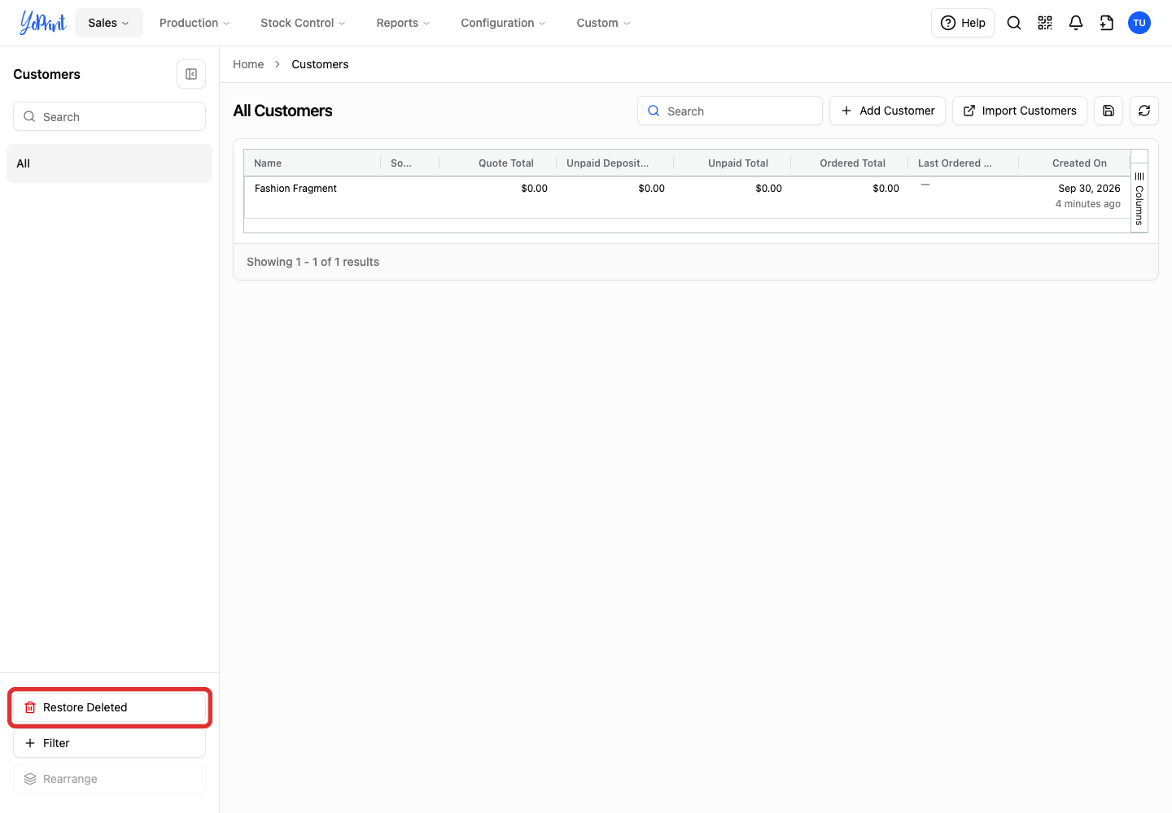Sort by Ordered Total column
Viewport: 1172px width, 813px height.
(x=850, y=163)
